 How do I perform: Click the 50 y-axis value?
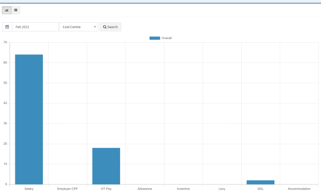(5, 83)
